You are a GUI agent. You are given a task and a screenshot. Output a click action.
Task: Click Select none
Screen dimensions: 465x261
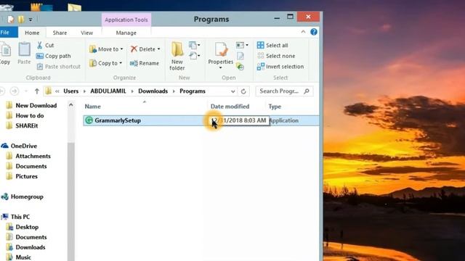276,56
